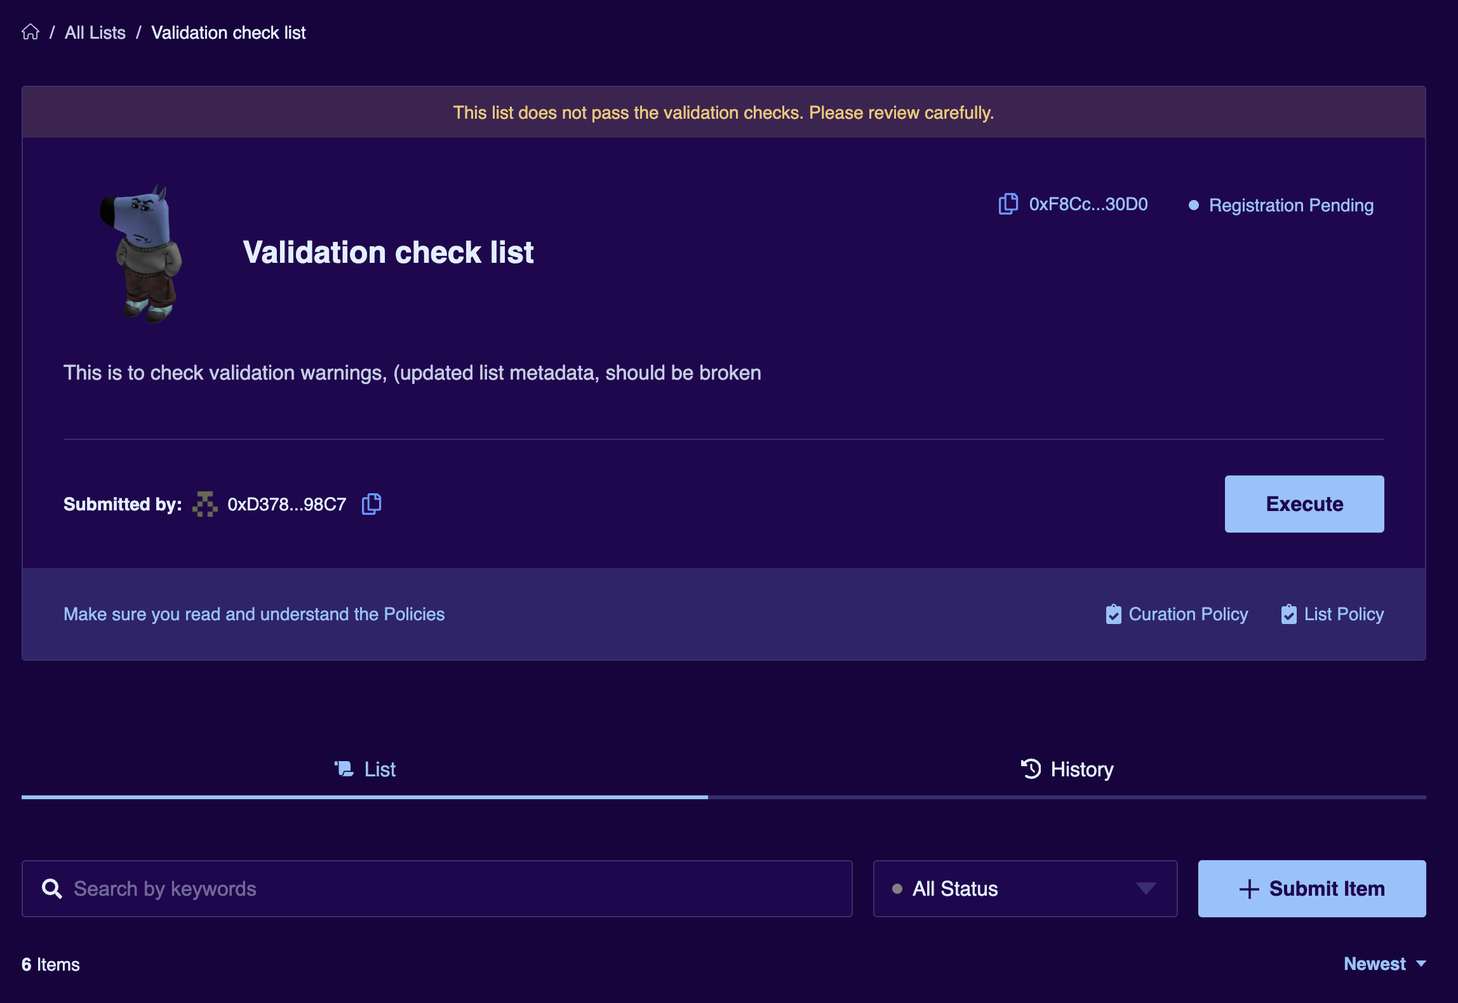Click the list's horse avatar image
1458x1003 pixels.
[x=144, y=253]
